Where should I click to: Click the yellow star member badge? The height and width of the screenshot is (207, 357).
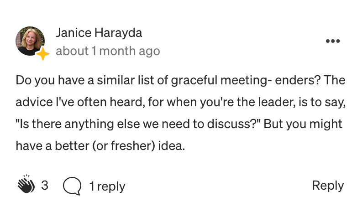(x=42, y=54)
